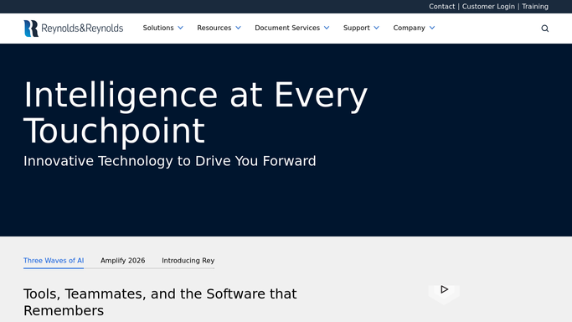Go to Customer Login

coord(488,7)
